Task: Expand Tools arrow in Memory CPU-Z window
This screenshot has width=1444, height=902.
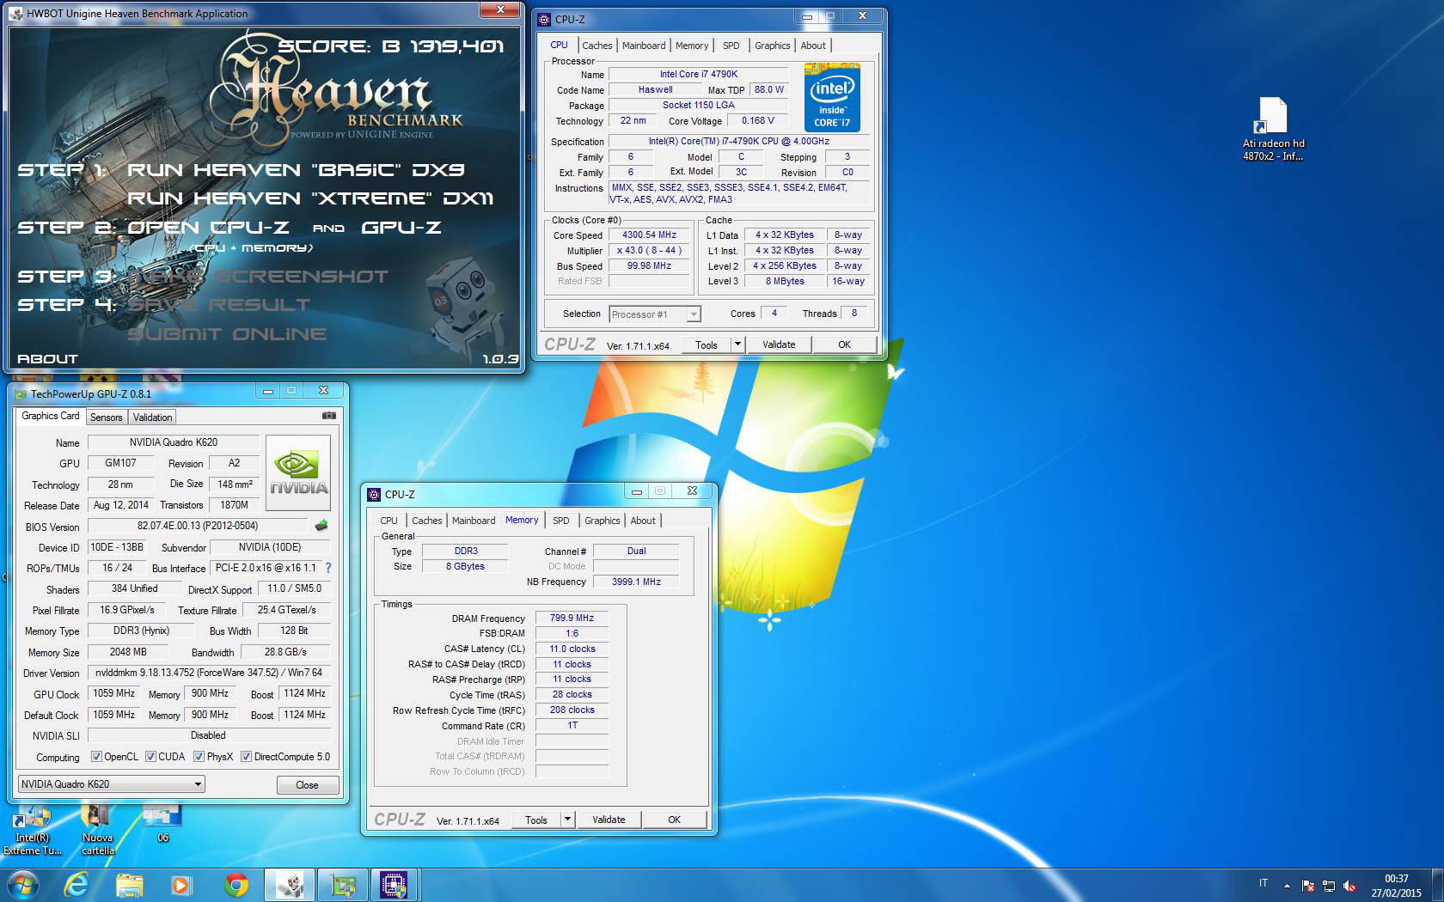Action: [567, 820]
